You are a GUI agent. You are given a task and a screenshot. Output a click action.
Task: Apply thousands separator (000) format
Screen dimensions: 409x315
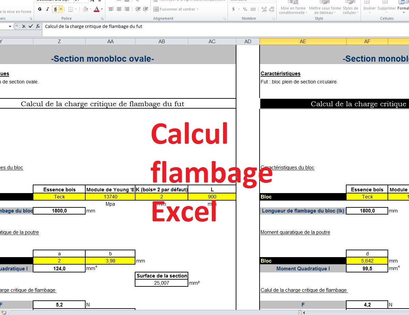pos(253,9)
